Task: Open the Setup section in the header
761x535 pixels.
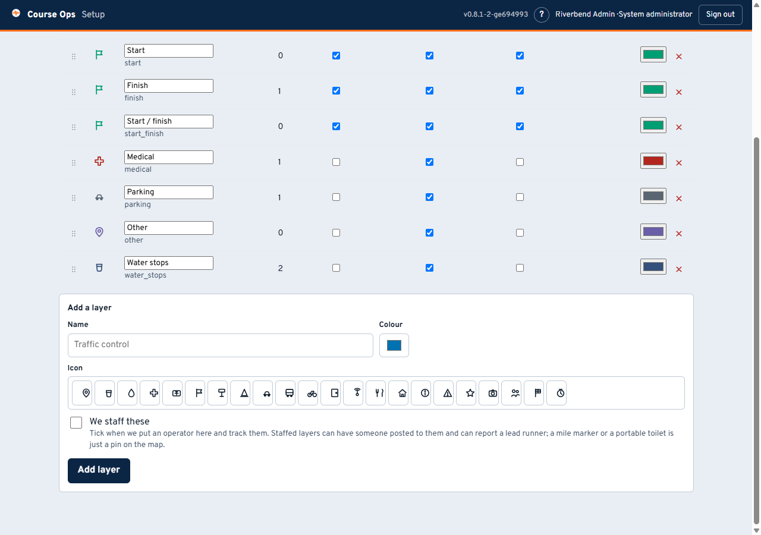Action: (93, 14)
